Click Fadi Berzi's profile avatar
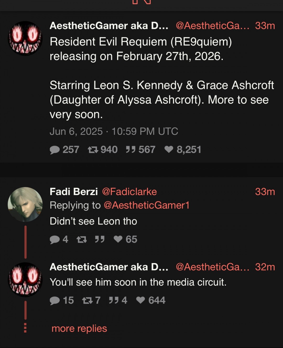This screenshot has height=348, width=283. 25,204
